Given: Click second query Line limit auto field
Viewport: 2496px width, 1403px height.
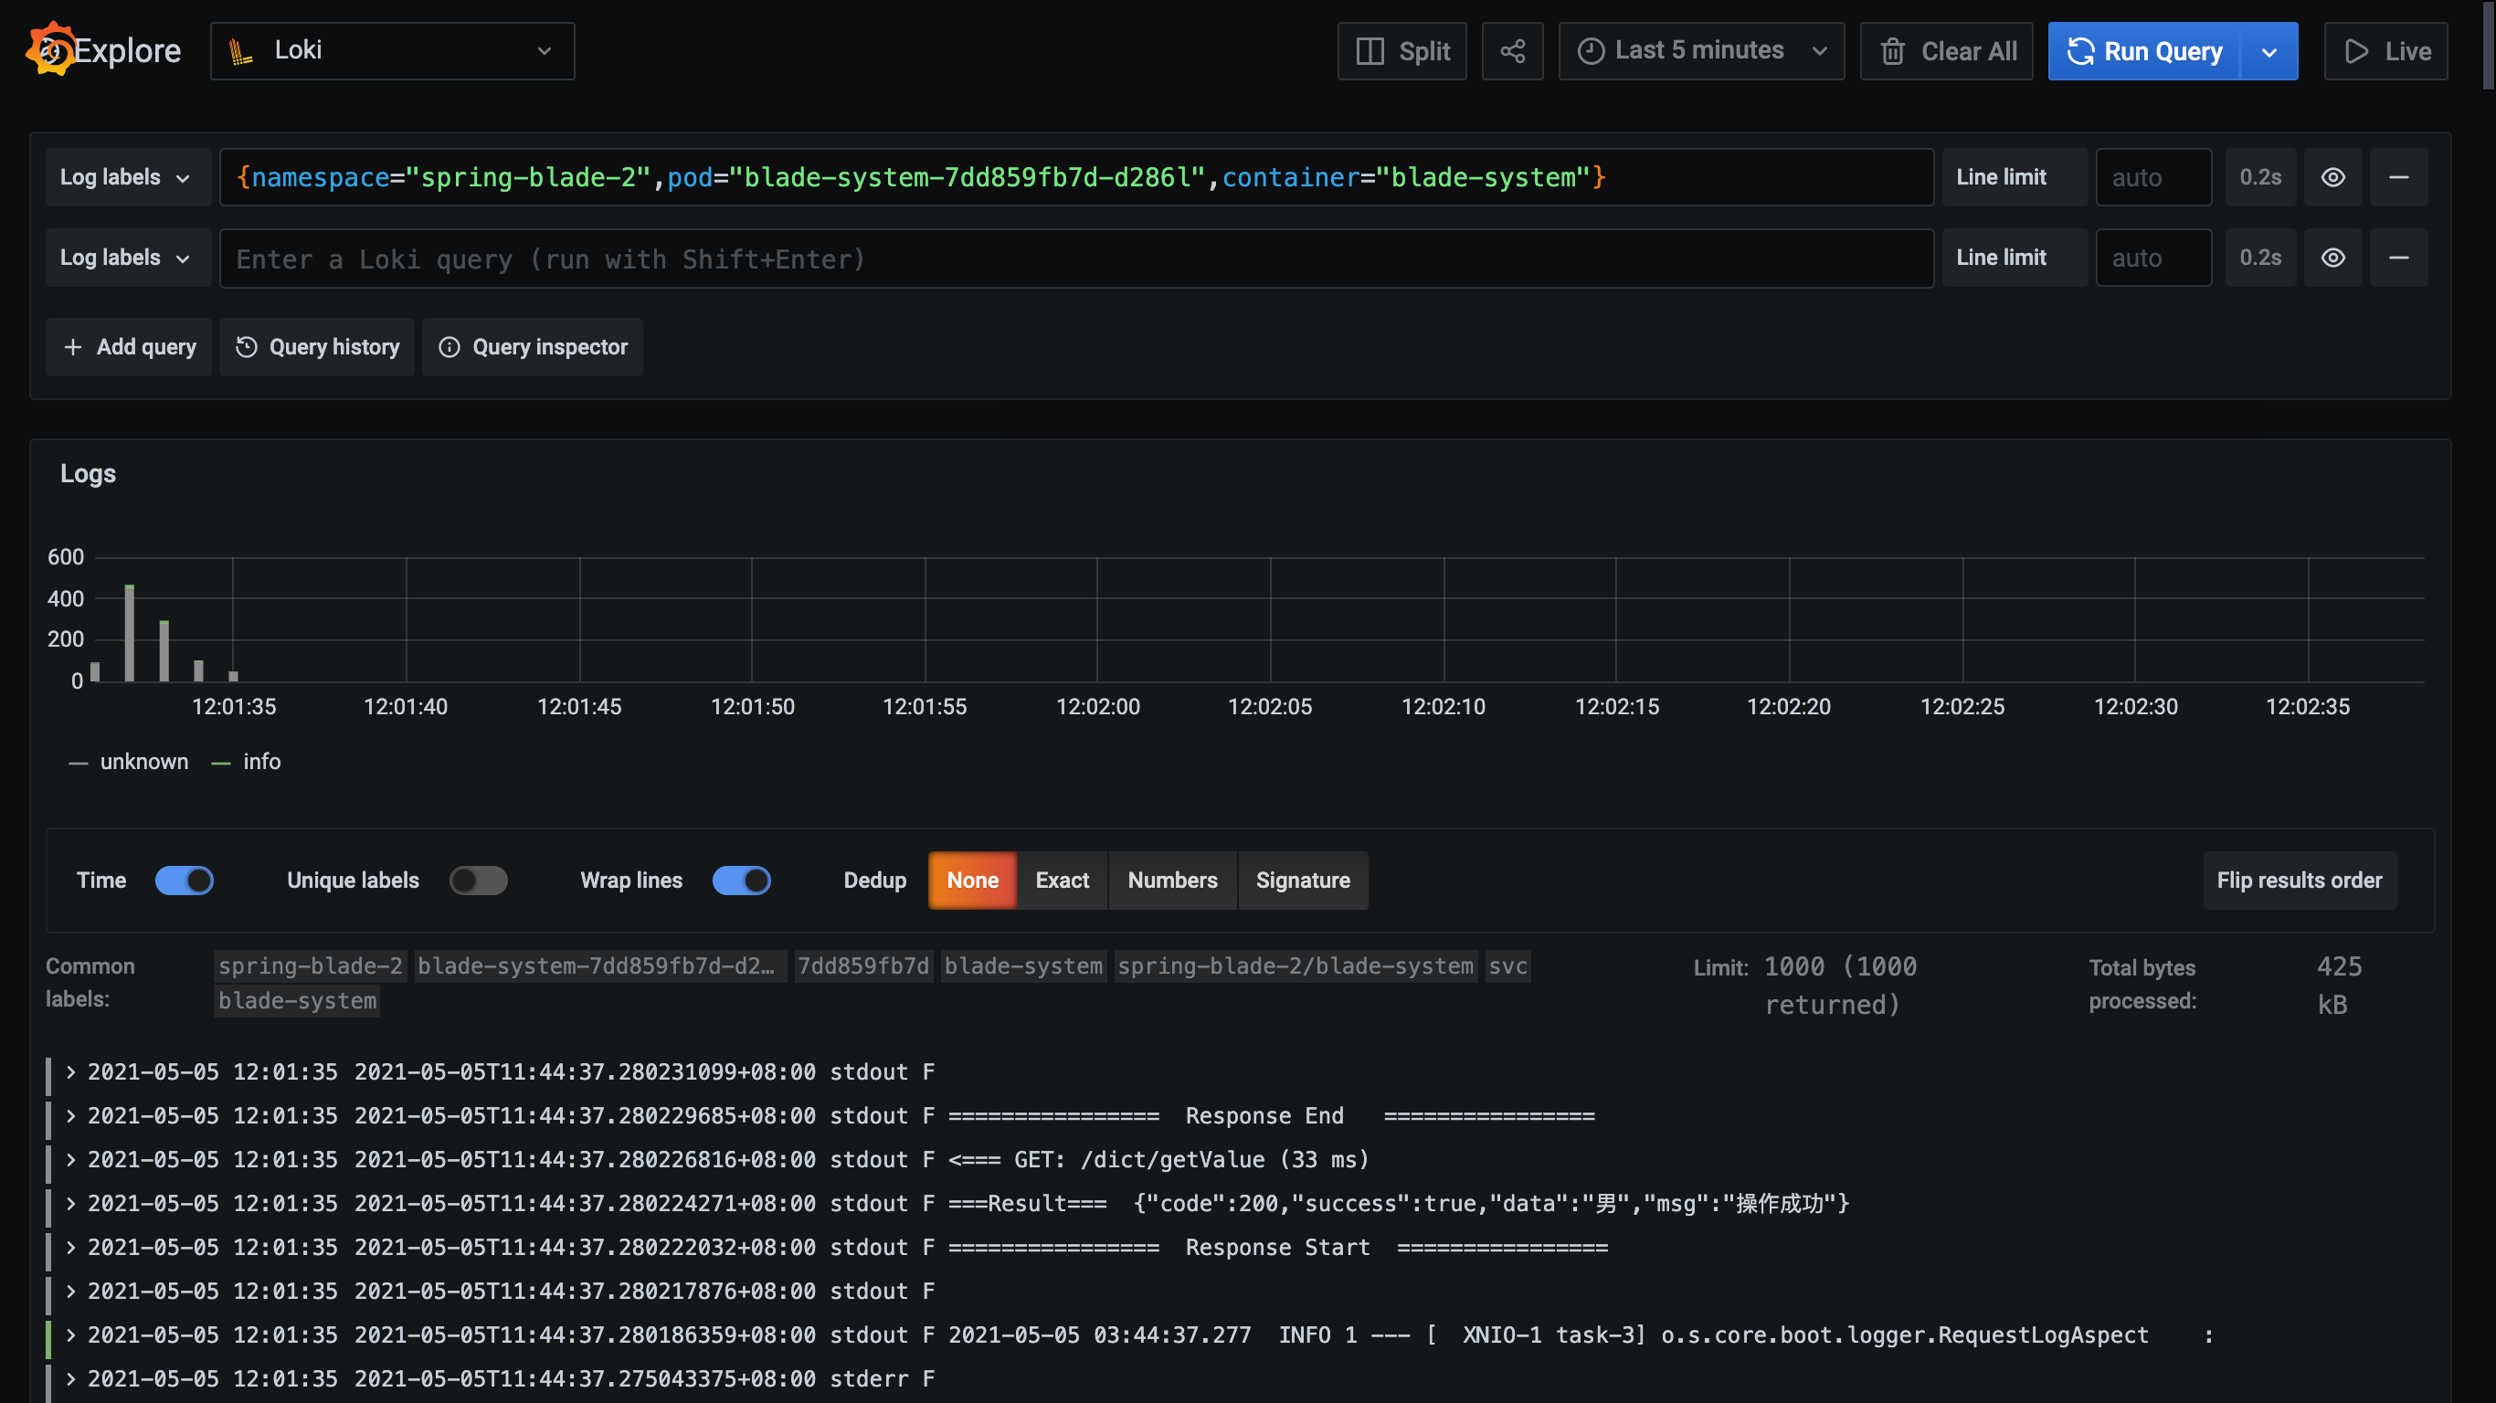Looking at the screenshot, I should (2153, 258).
